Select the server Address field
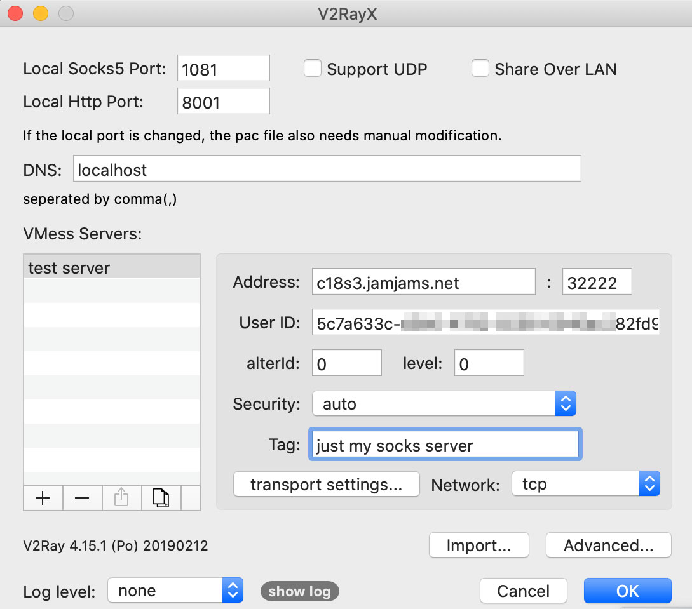The height and width of the screenshot is (609, 692). (424, 281)
